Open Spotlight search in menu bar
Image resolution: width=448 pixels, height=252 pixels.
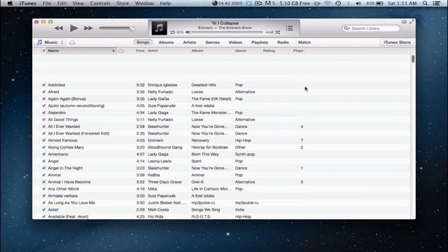coord(425,3)
